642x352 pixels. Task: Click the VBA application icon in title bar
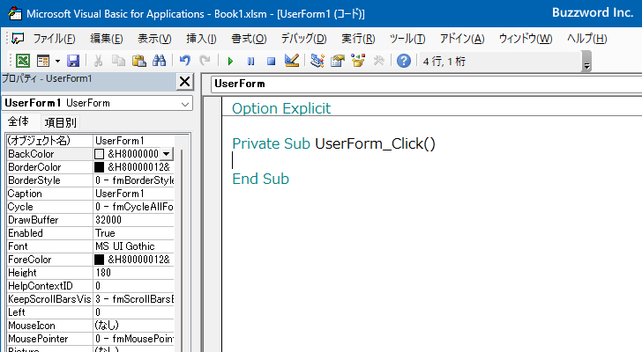point(15,13)
